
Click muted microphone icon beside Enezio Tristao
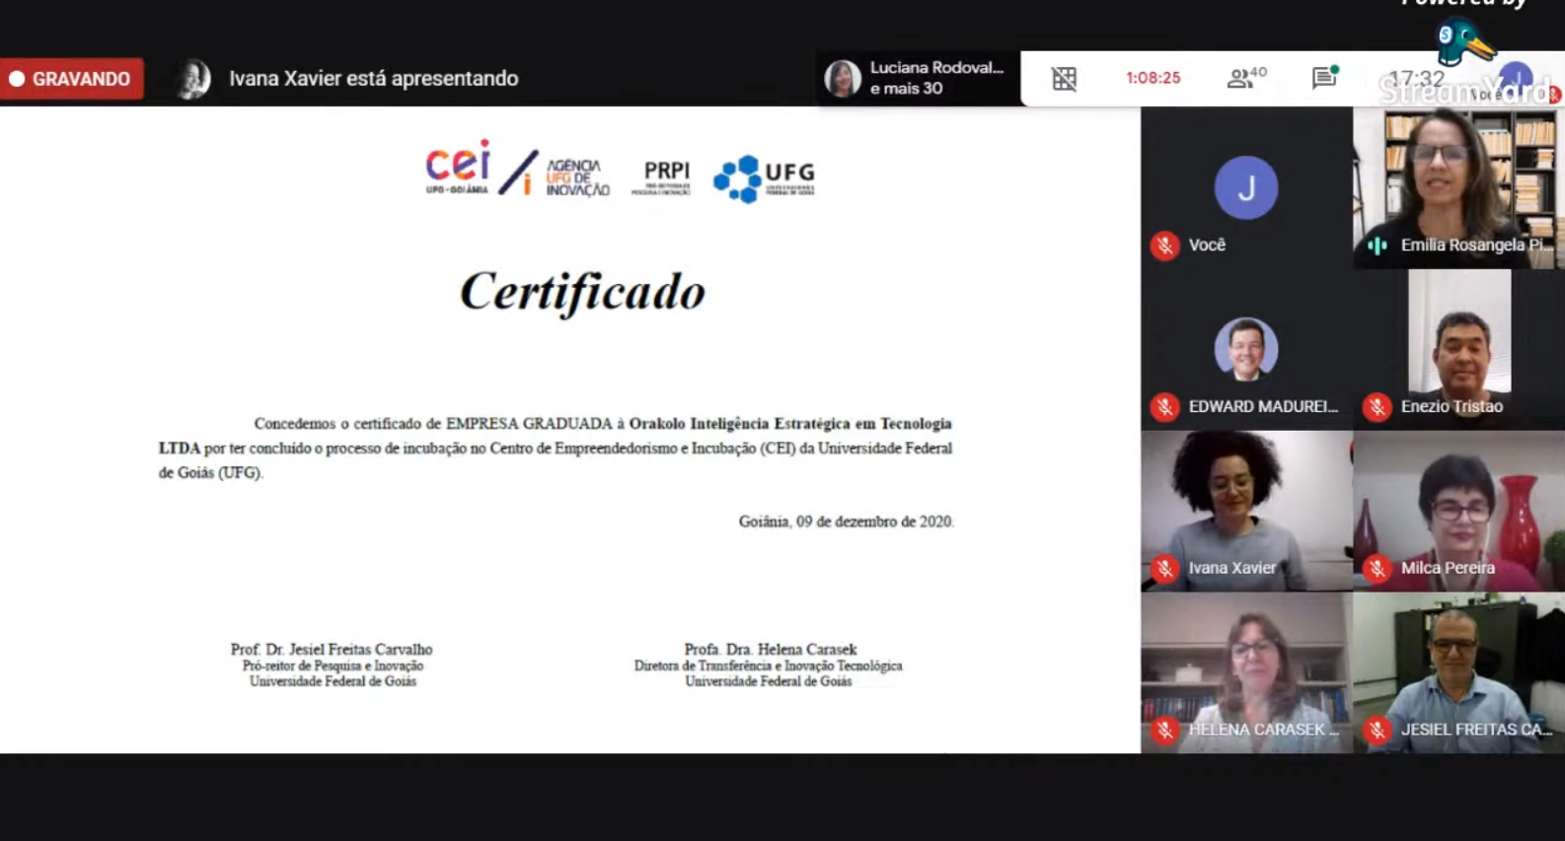(x=1378, y=406)
